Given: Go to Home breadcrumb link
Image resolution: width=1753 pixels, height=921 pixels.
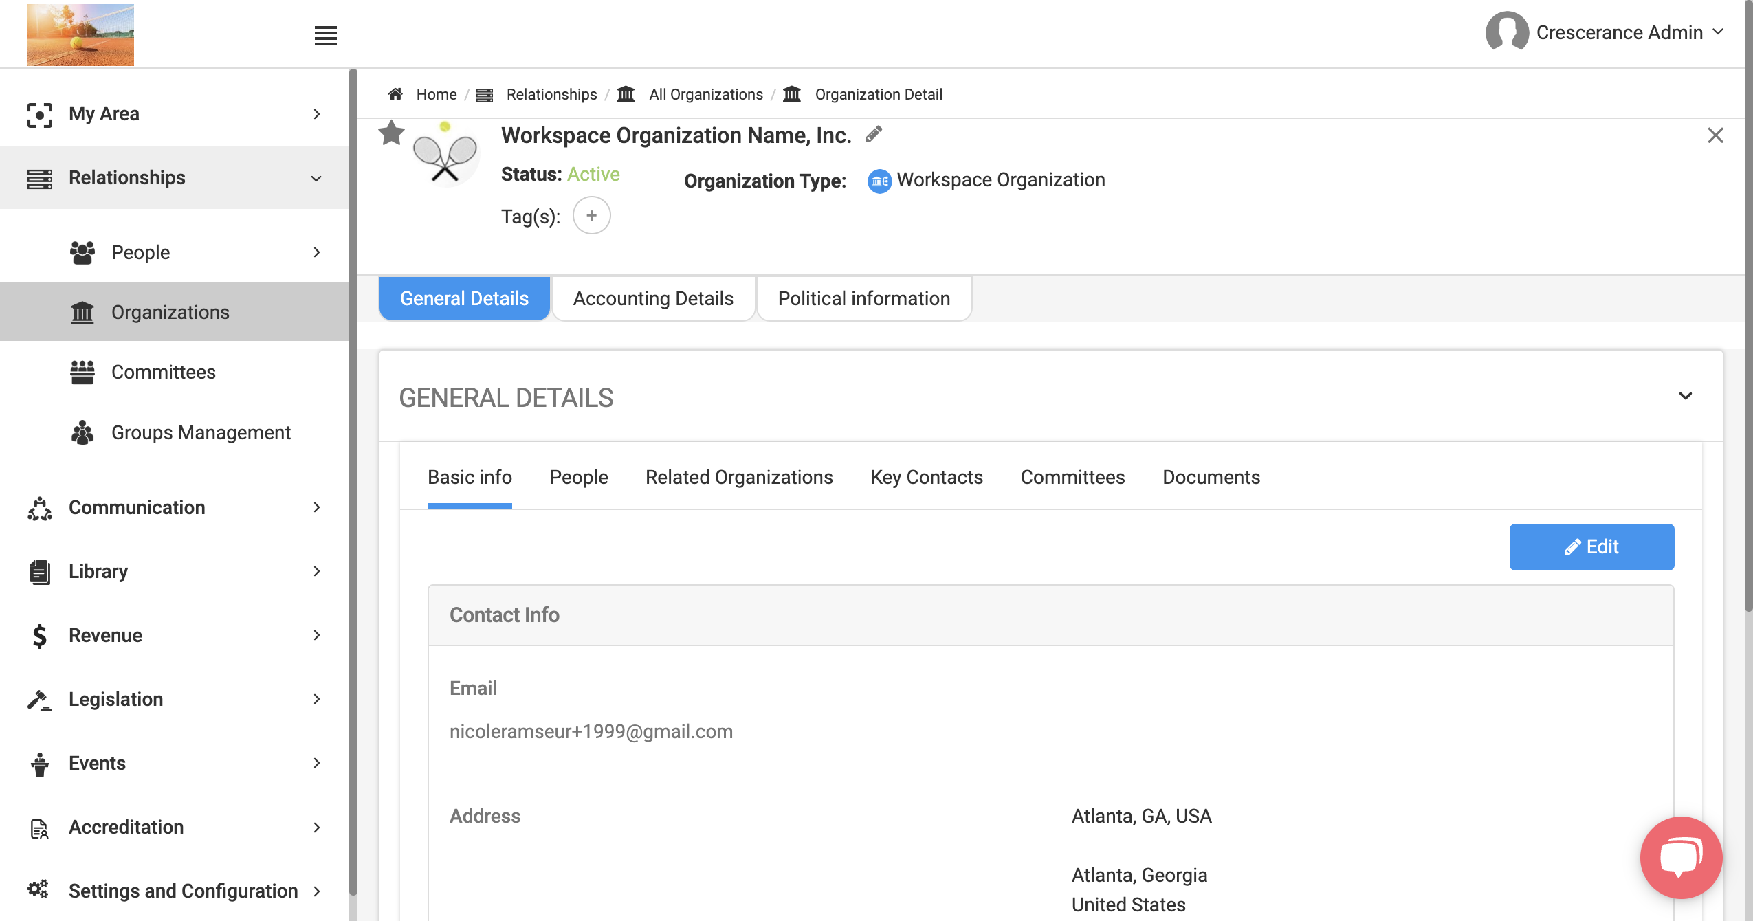Looking at the screenshot, I should 437,94.
